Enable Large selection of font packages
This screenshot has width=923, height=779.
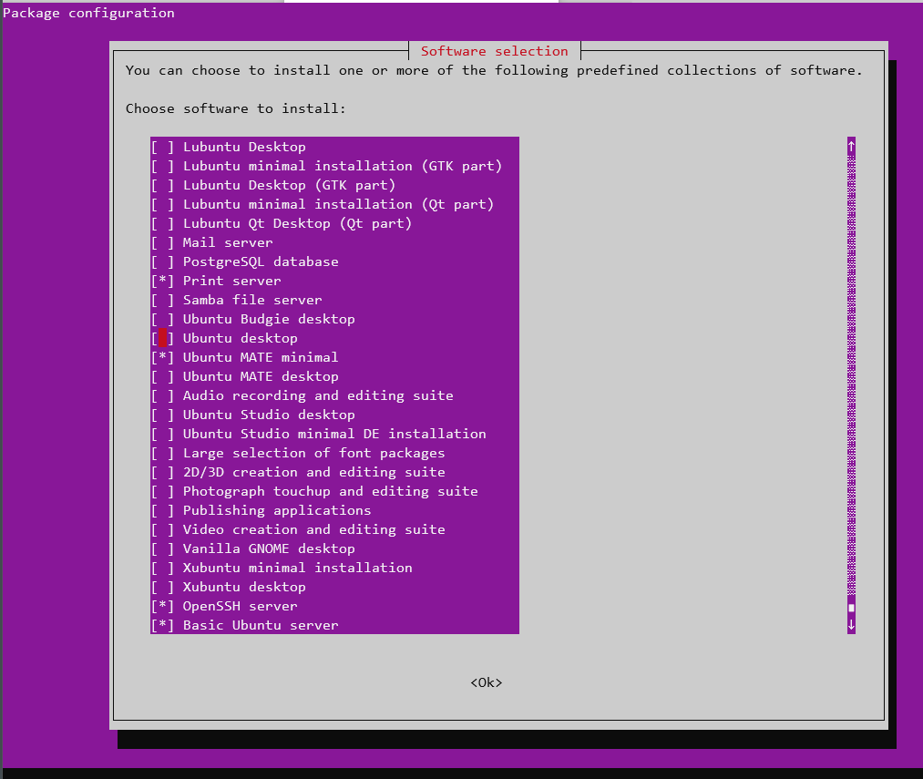(x=162, y=454)
